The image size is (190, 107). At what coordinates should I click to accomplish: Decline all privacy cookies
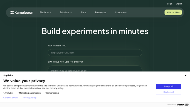pyautogui.click(x=168, y=92)
